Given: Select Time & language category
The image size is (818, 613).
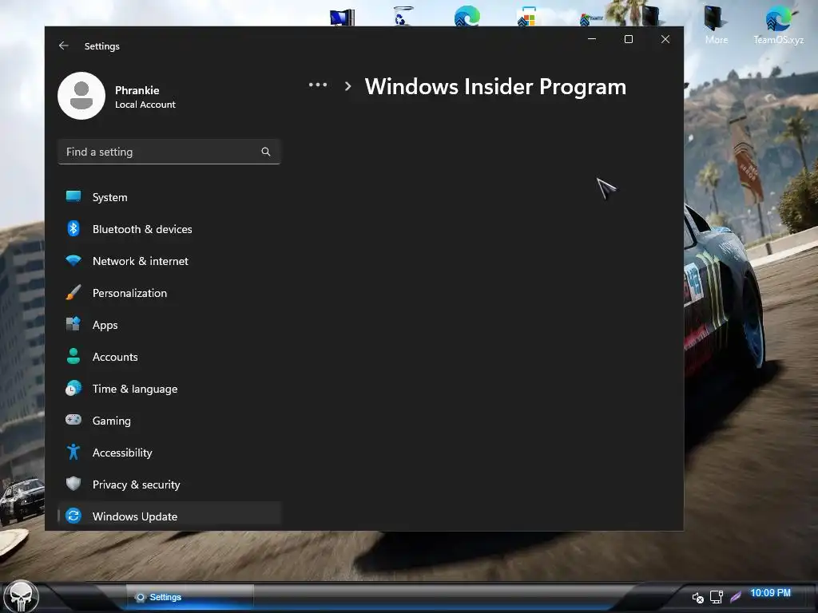Looking at the screenshot, I should (169, 389).
